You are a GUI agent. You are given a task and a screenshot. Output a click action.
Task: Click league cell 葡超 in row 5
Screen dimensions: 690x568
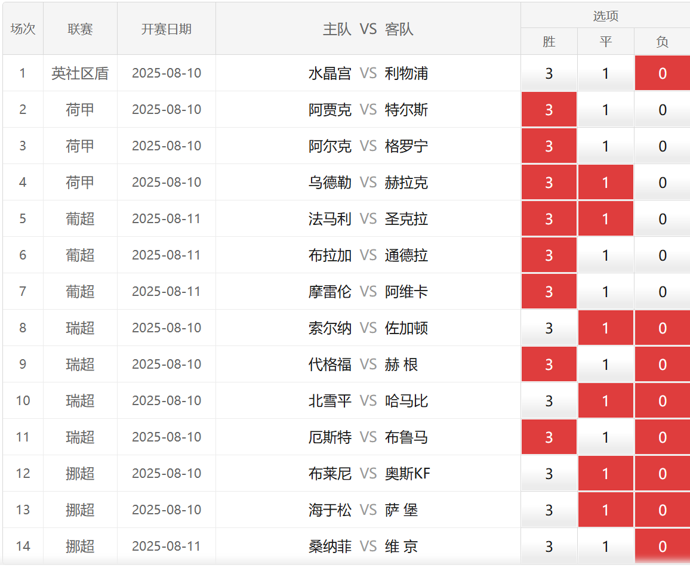(x=80, y=218)
